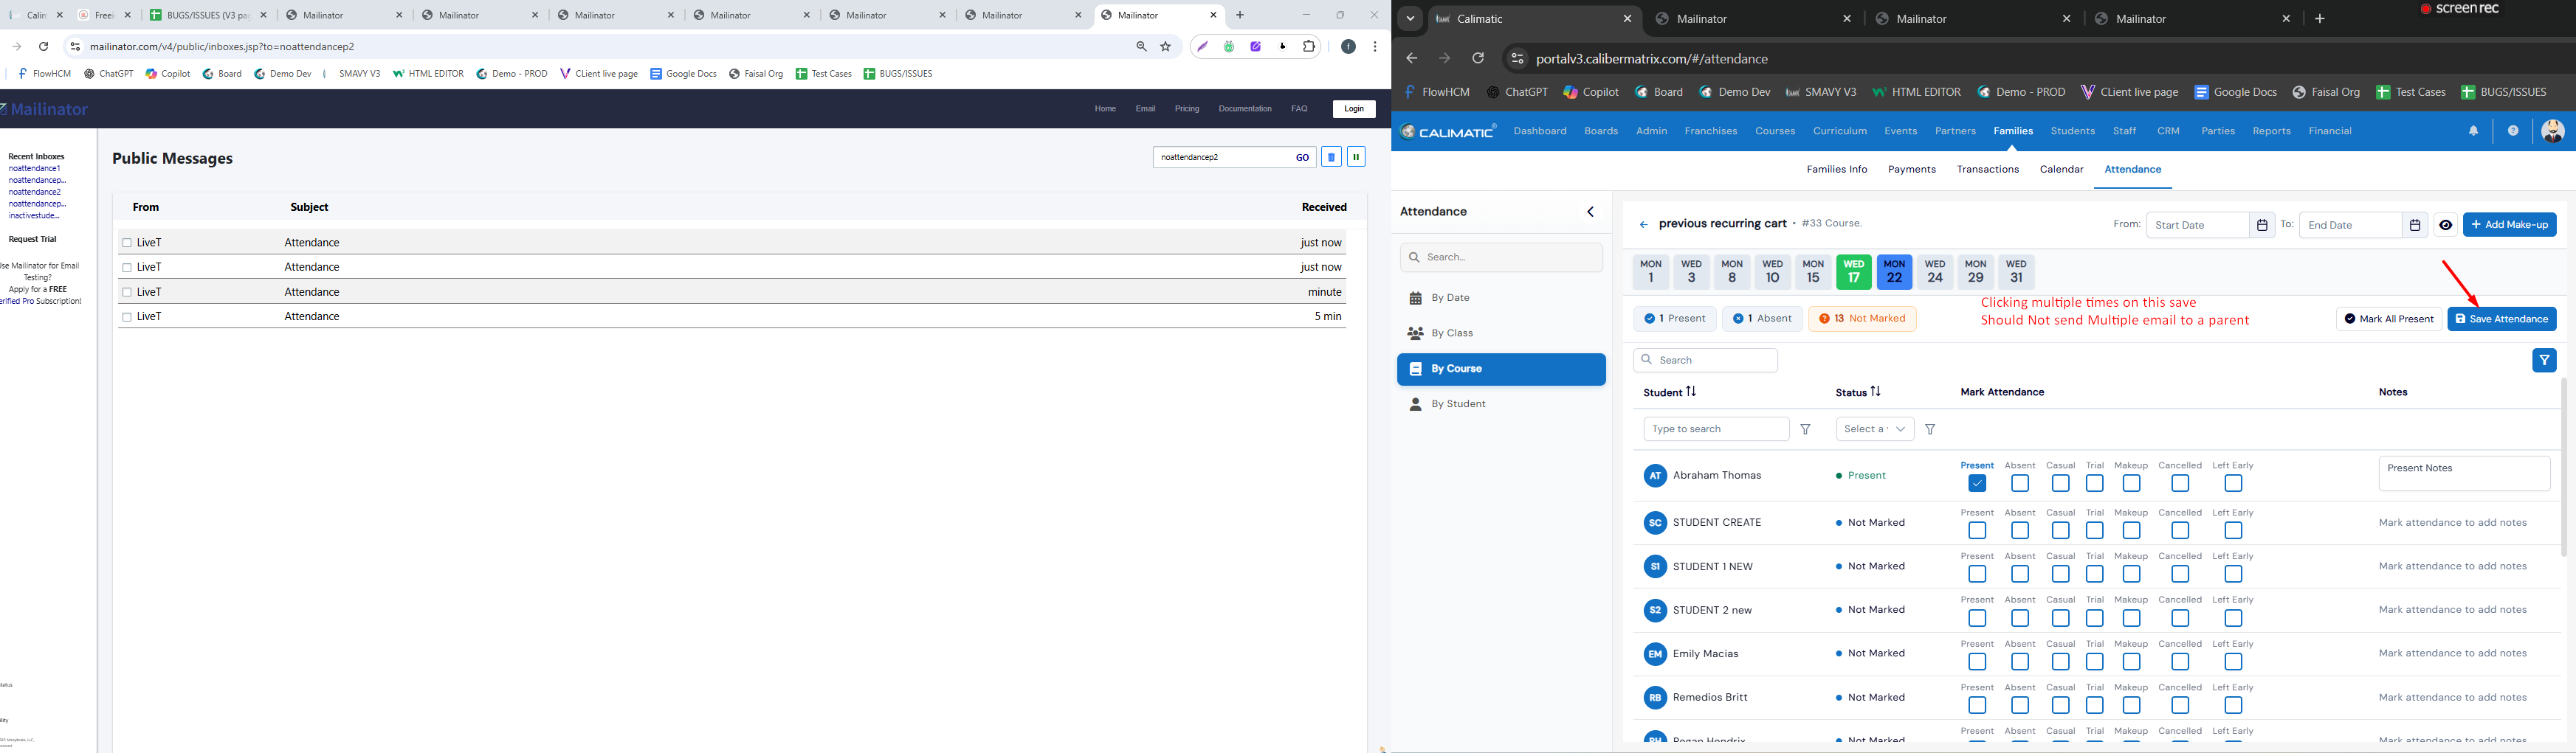The width and height of the screenshot is (2576, 753).
Task: Open the Status 'Select a' dropdown
Action: [1875, 429]
